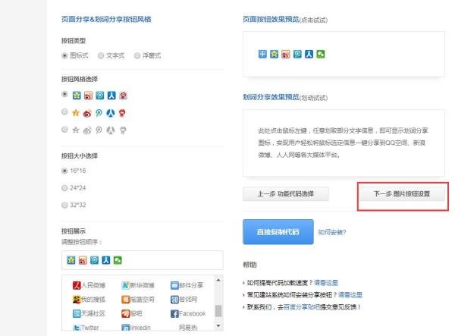Click the platform list scrollbar thumb

(x=218, y=311)
